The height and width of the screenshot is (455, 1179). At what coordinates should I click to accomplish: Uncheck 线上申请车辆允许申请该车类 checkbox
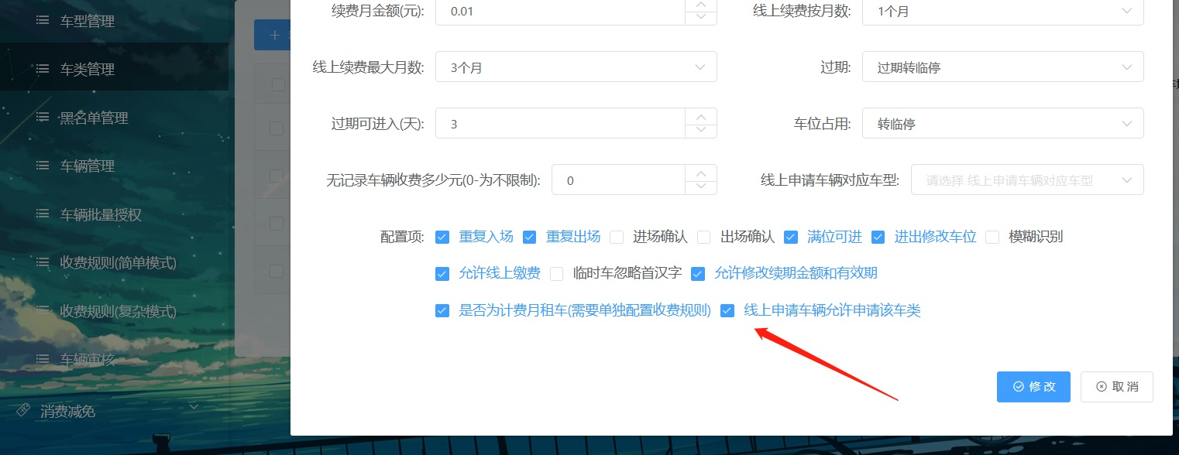click(727, 310)
